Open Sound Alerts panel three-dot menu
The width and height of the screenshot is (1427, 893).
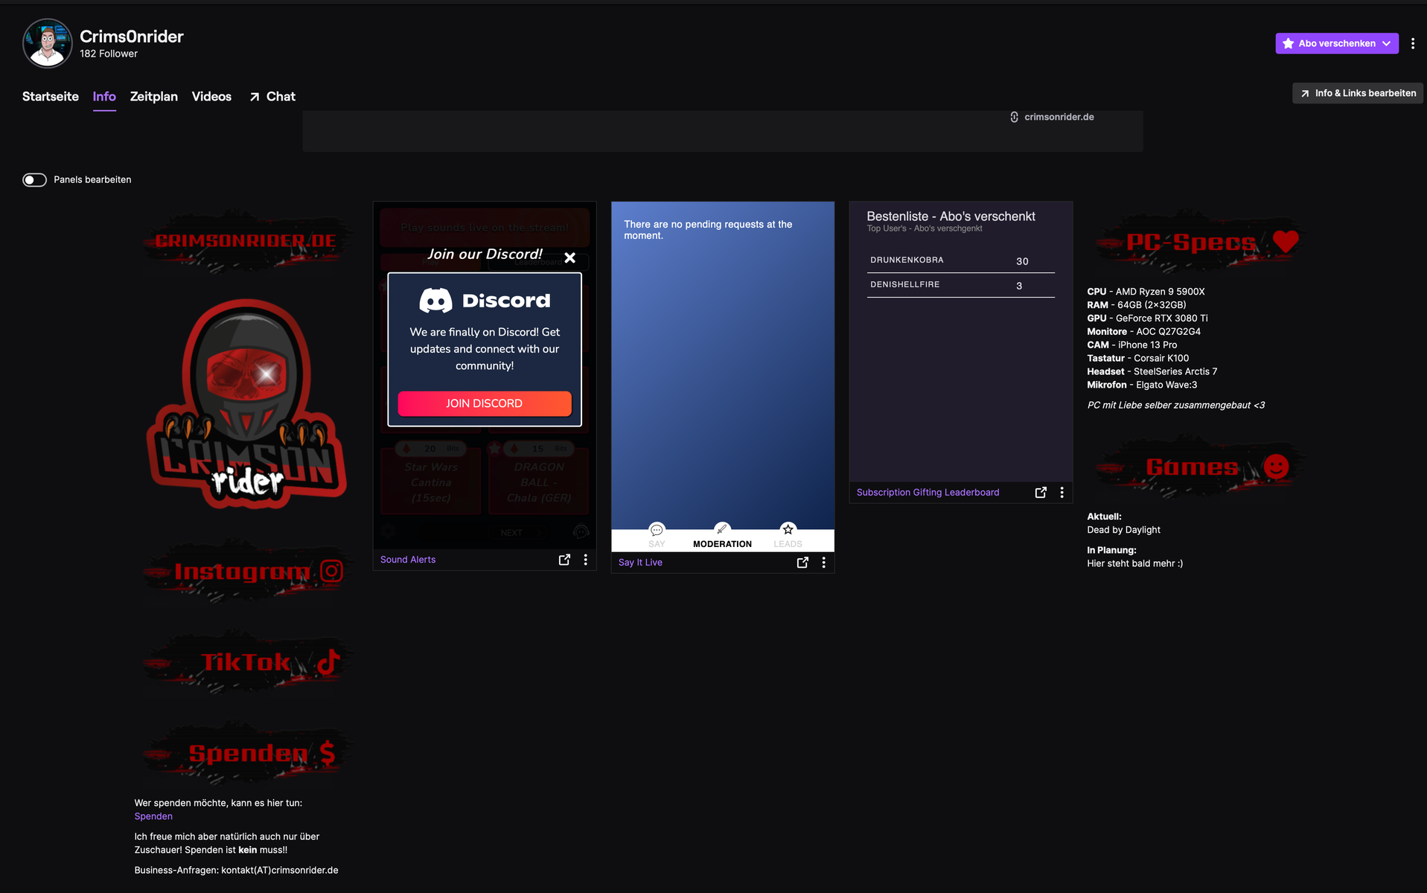(x=586, y=560)
